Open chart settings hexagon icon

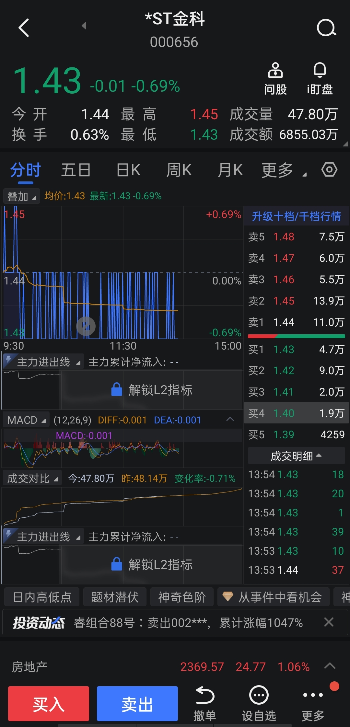pos(330,170)
